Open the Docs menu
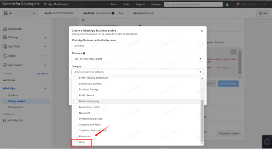Viewport: 272px width, 149px height. pos(114,5)
